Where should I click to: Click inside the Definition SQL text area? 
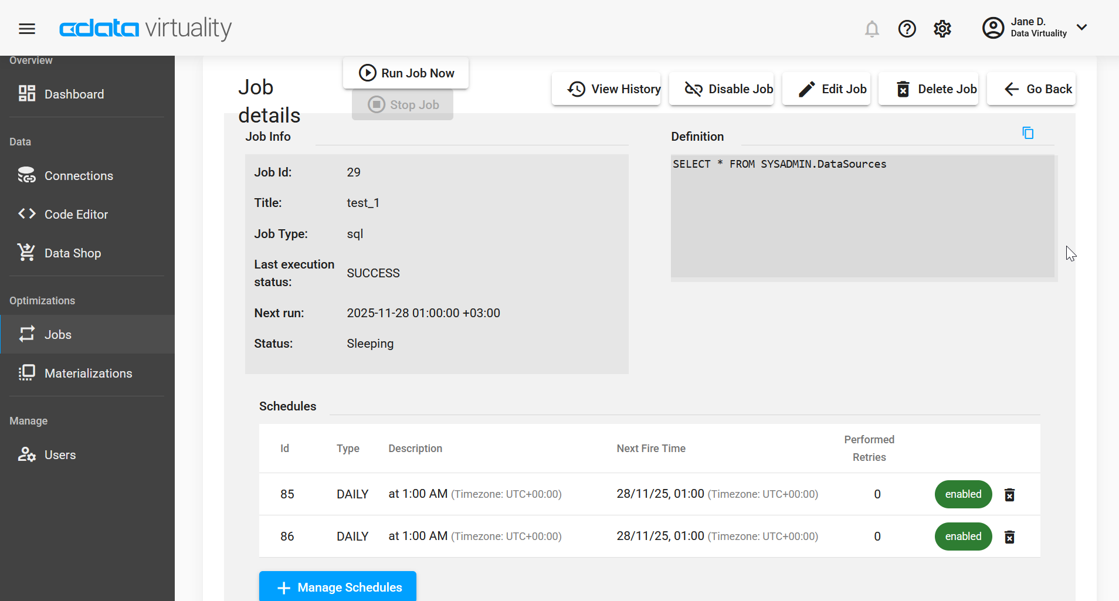[862, 217]
